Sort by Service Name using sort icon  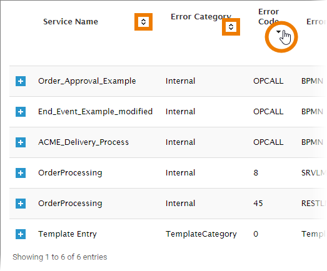click(x=143, y=22)
